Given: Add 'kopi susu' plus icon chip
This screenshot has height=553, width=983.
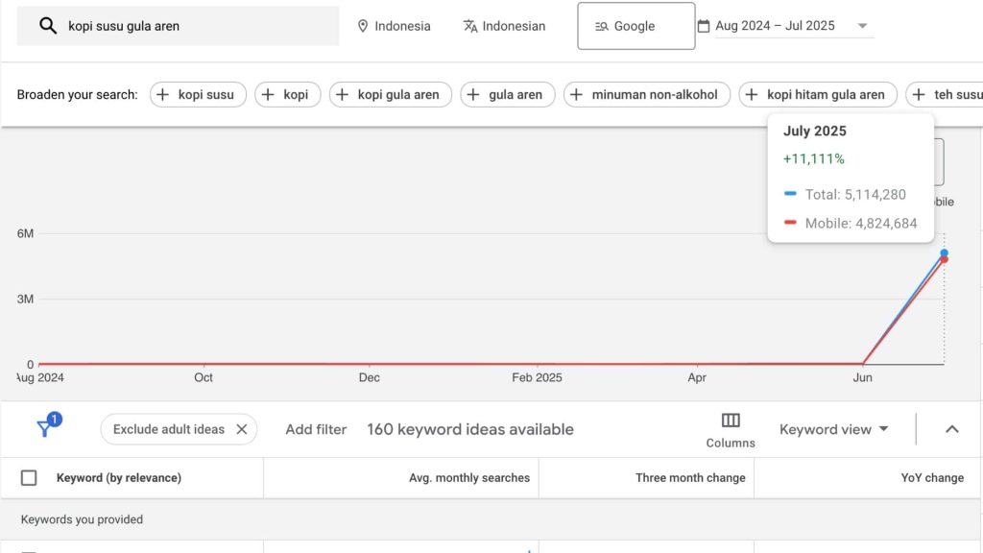Looking at the screenshot, I should pos(163,94).
